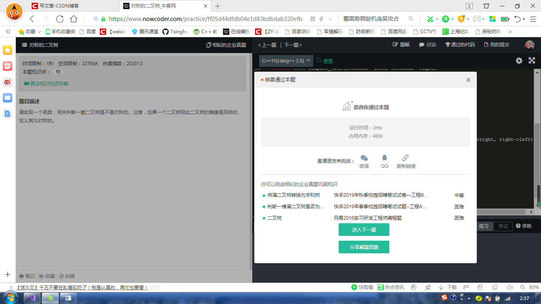The height and width of the screenshot is (304, 541).
Task: Open the WeChat share icon
Action: tap(364, 158)
